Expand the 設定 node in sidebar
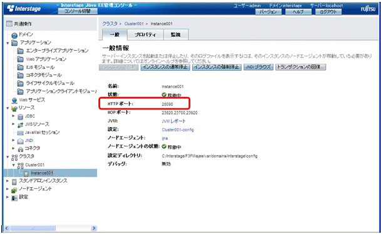This screenshot has height=234, width=382. pos(8,196)
